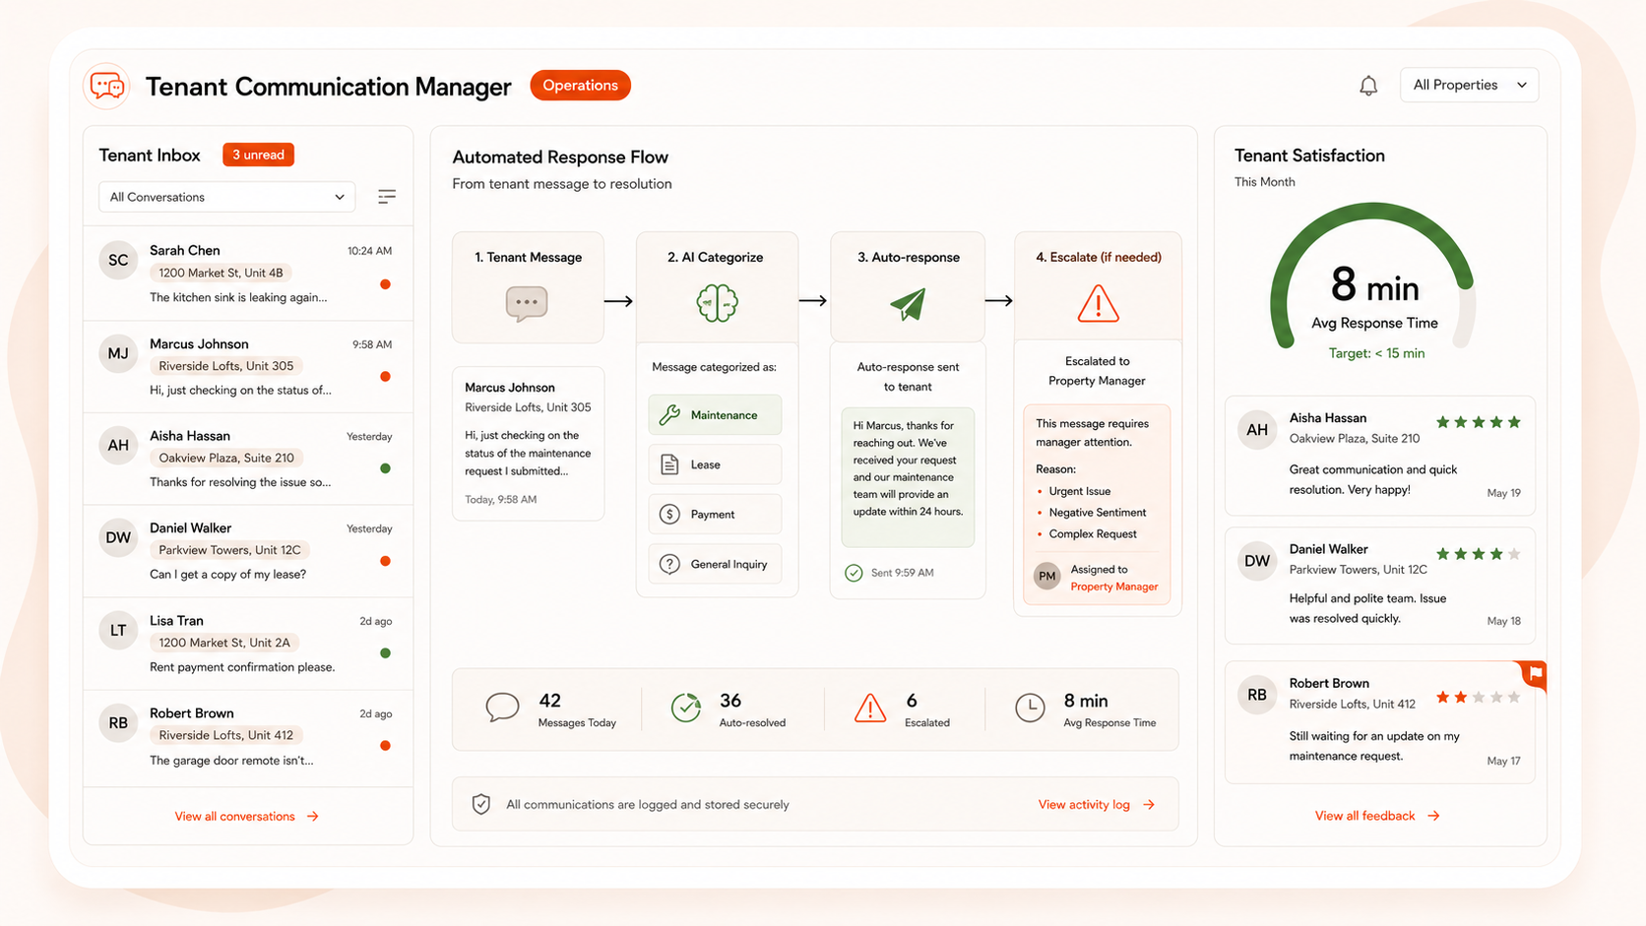Click the PM avatar in escalation card

pos(1047,577)
